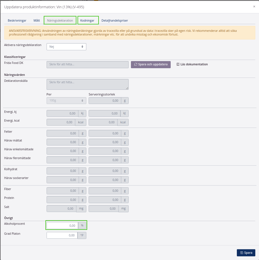Open the Beskrivningar tab
Viewport: 259px width, 260px height.
(x=17, y=20)
